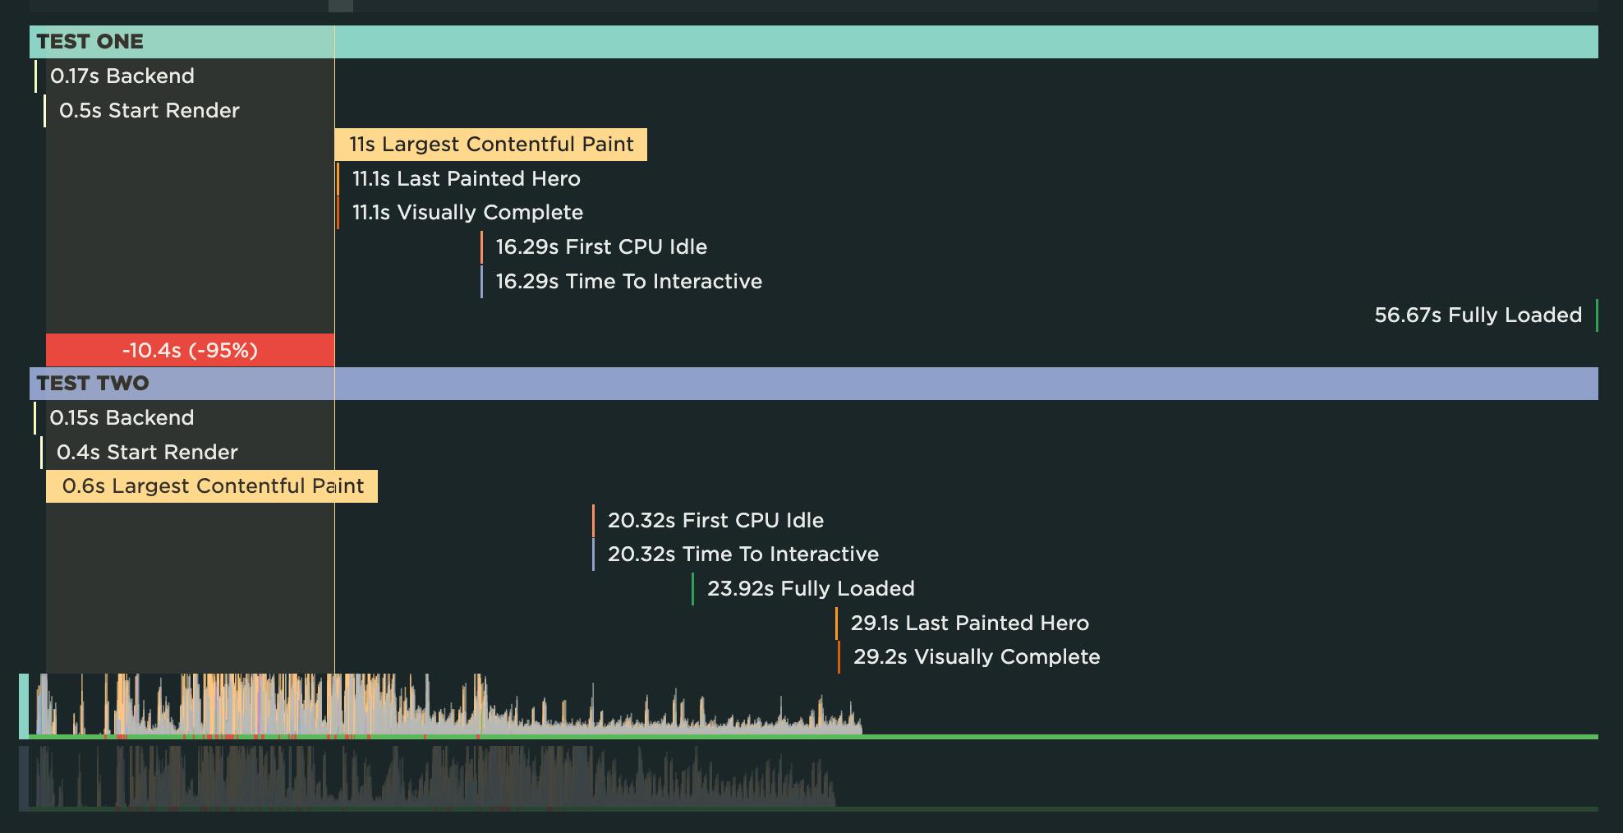The width and height of the screenshot is (1623, 833).
Task: Click the 16.29s Time To Interactive marker
Action: [628, 282]
